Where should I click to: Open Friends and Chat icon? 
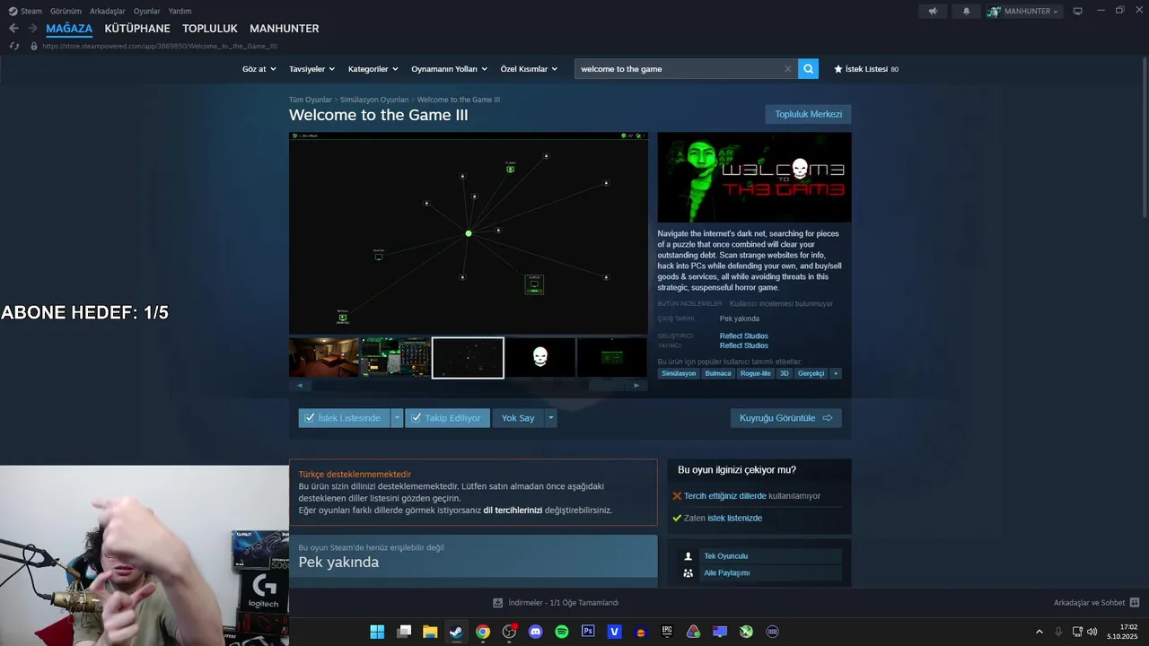1135,603
